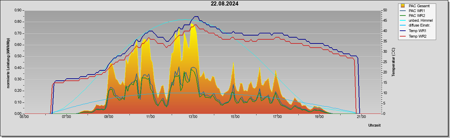The image size is (450, 138).
Task: Click the 0.50 left axis tick label
Action: pyautogui.click(x=18, y=56)
